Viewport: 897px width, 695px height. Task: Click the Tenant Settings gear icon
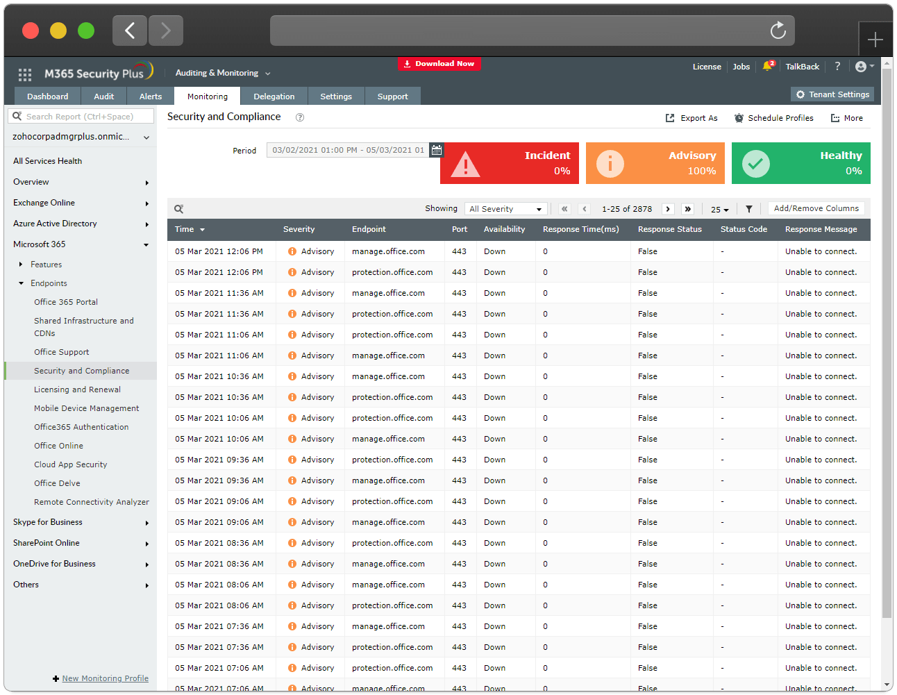coord(800,94)
